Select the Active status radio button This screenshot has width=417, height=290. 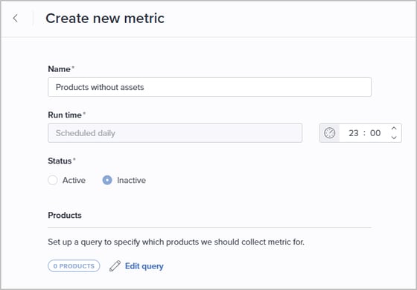tap(53, 180)
